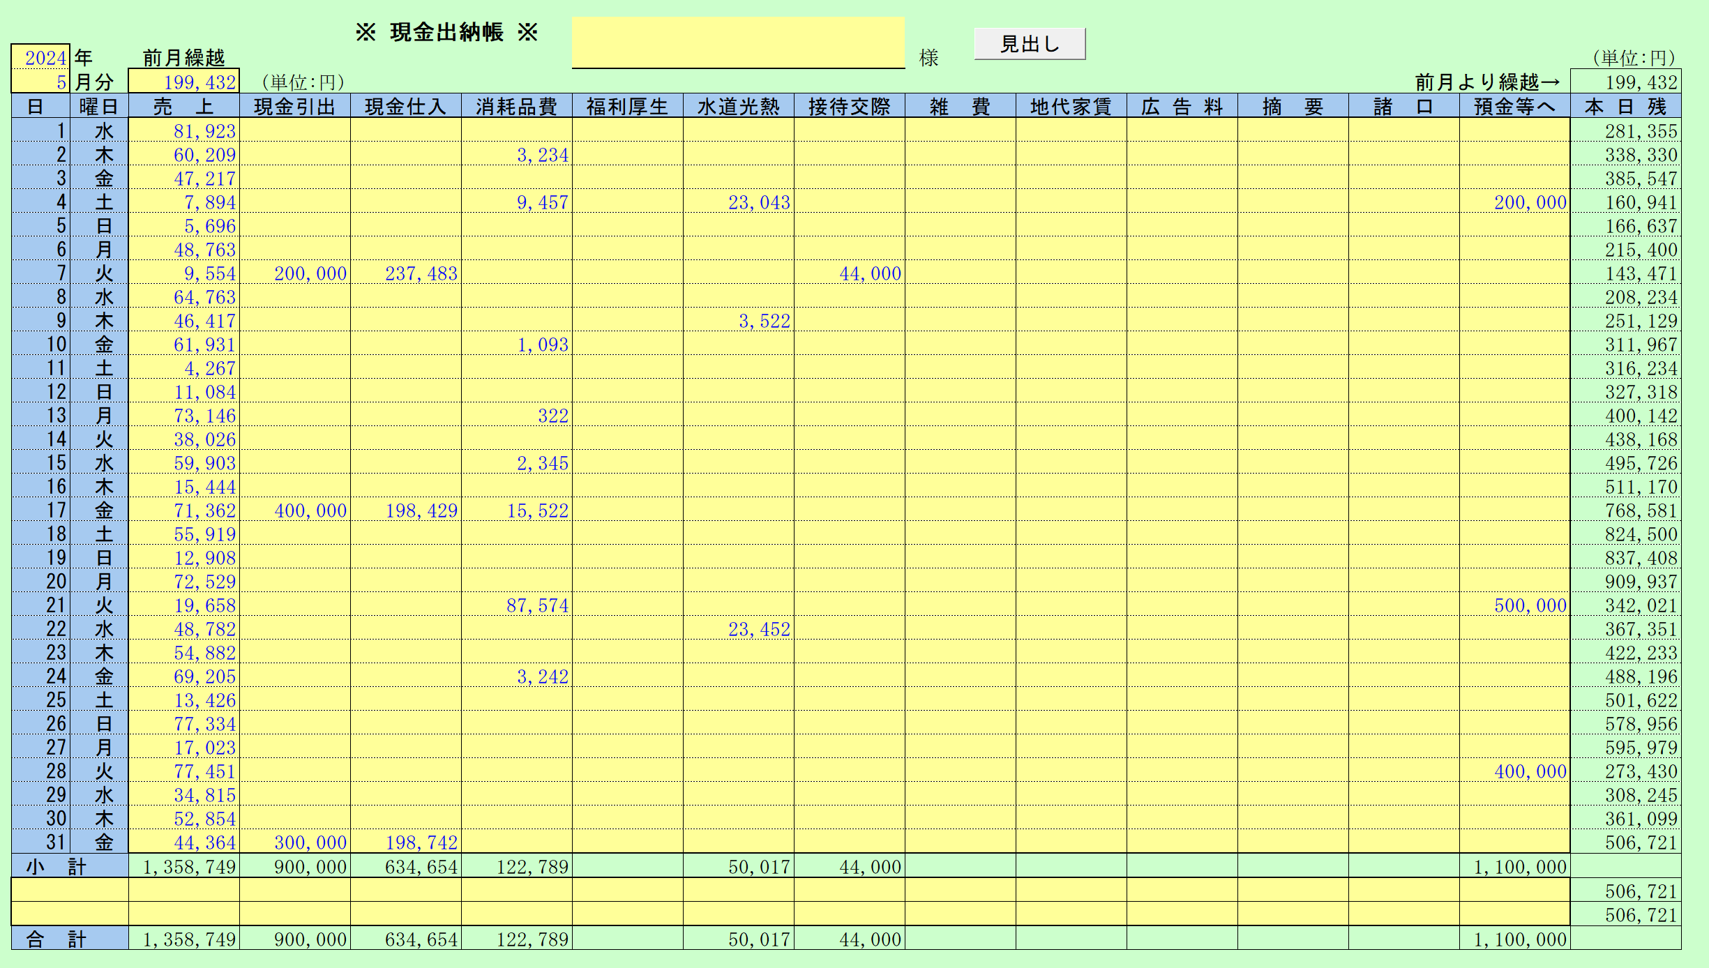Click total deposits 1,100,000 in 合計 row

pos(1515,939)
